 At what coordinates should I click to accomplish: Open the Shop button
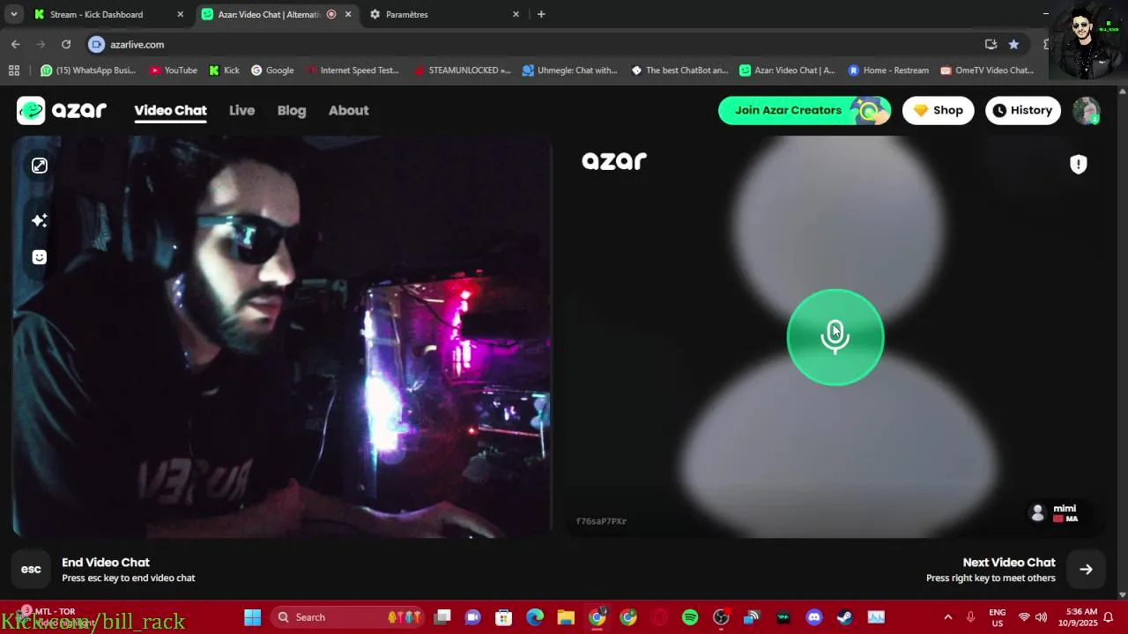tap(938, 110)
